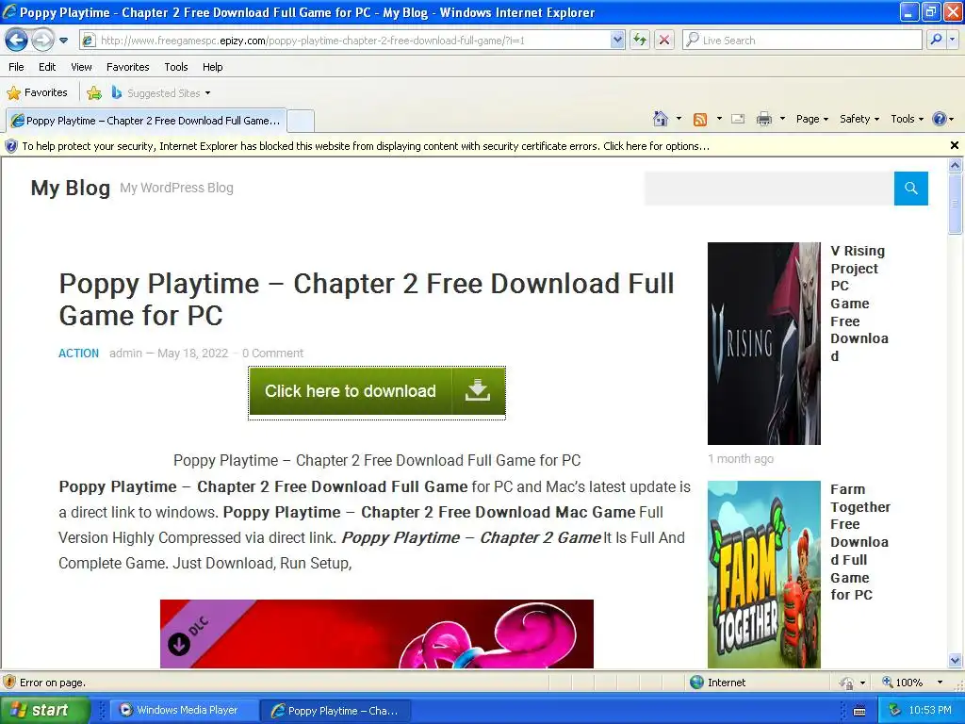Click the vertical scrollbar thumb
The image size is (965, 724).
pyautogui.click(x=956, y=204)
